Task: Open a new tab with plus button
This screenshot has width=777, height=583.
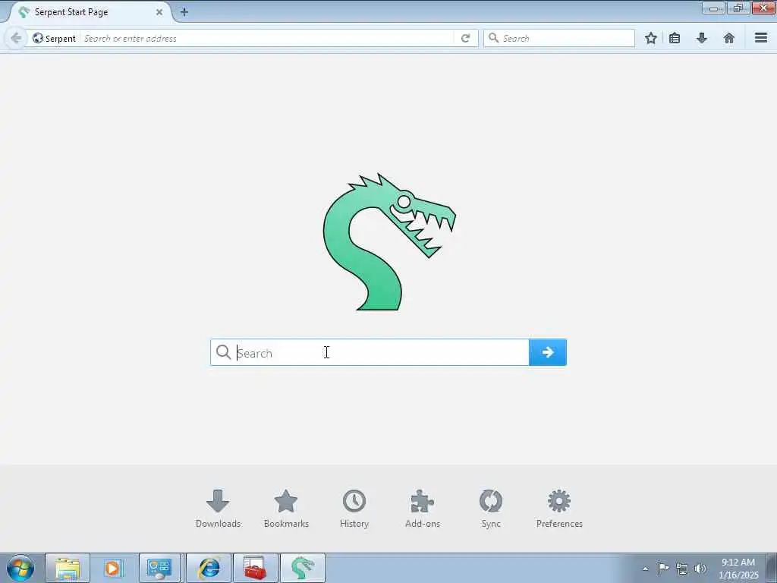Action: tap(184, 12)
